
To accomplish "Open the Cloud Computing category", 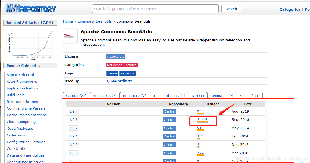I will (x=21, y=122).
